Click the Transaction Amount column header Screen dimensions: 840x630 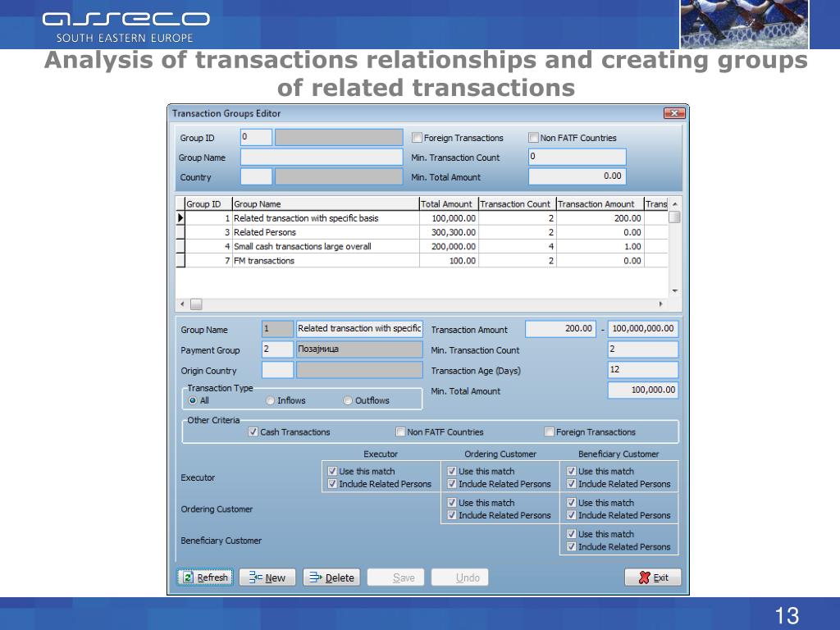click(x=600, y=203)
